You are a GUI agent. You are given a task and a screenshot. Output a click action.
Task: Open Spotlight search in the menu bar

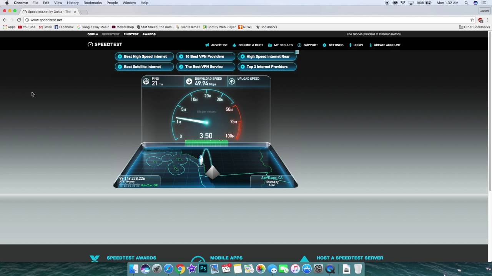pyautogui.click(x=467, y=3)
